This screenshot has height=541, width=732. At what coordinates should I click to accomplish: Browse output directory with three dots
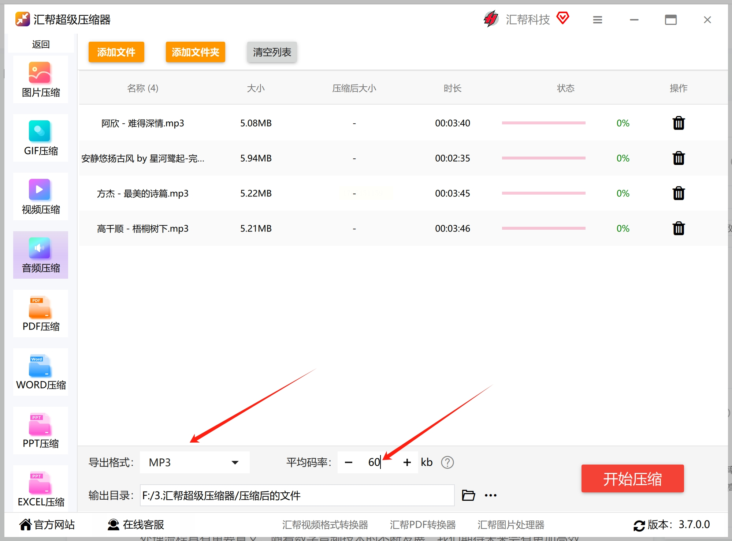(x=490, y=495)
